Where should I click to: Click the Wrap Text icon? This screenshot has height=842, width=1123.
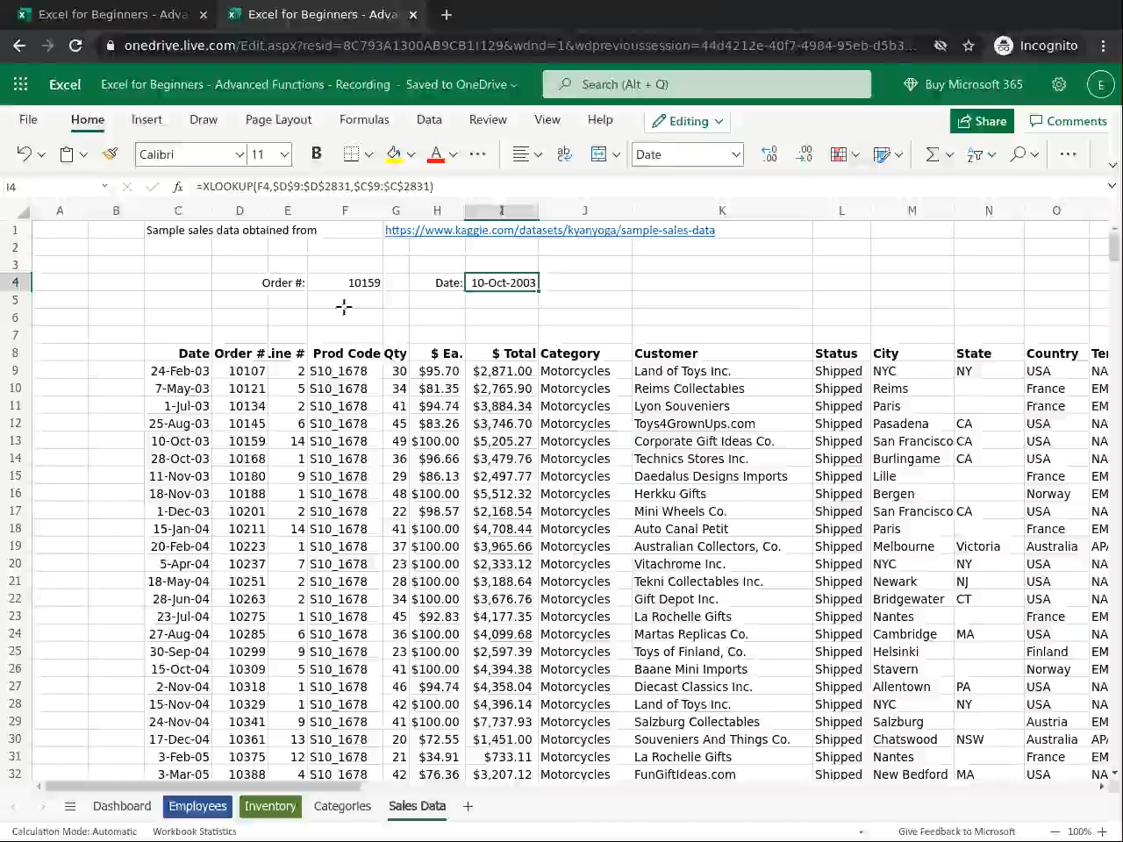pyautogui.click(x=564, y=154)
